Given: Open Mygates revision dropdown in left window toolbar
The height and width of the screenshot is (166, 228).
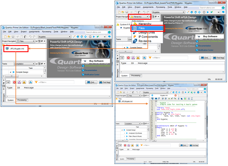Looking at the screenshot, I should [x=54, y=37].
